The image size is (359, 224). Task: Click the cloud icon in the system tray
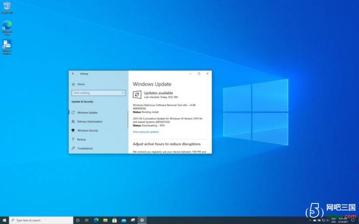[314, 220]
